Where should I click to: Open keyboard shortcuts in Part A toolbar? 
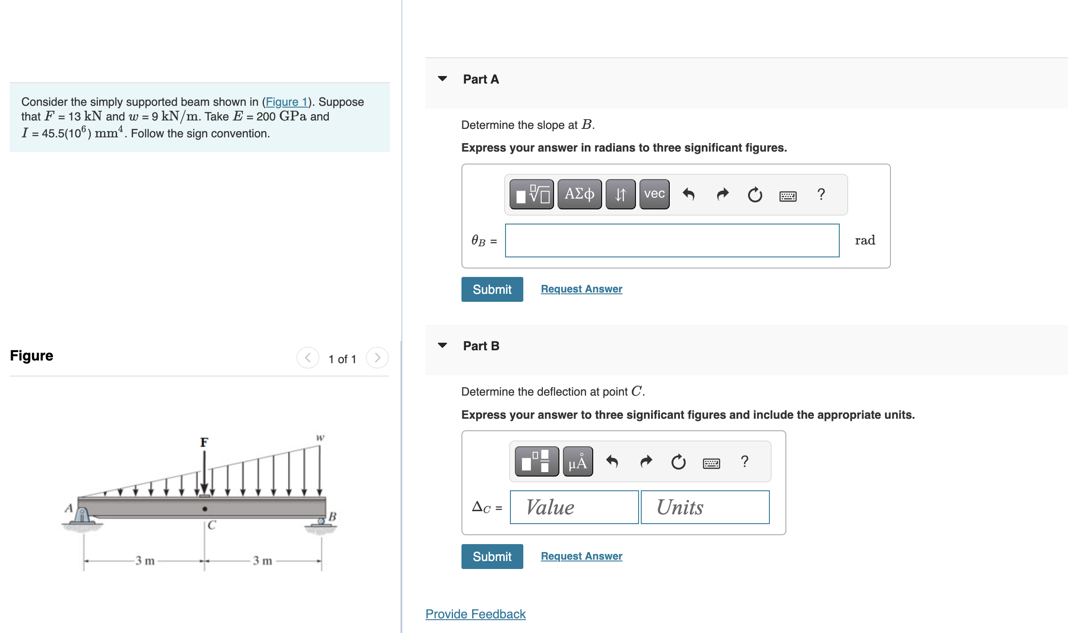[788, 195]
